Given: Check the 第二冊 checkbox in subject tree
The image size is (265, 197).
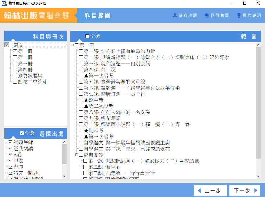Looking at the screenshot, I should click(15, 57).
